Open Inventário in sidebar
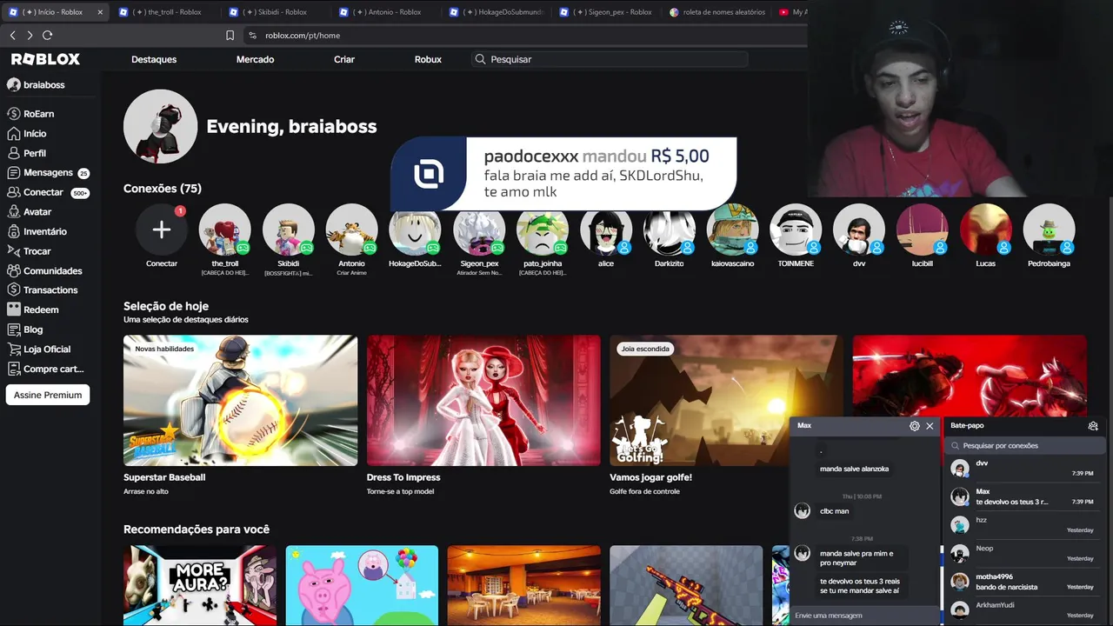The height and width of the screenshot is (626, 1113). tap(37, 231)
